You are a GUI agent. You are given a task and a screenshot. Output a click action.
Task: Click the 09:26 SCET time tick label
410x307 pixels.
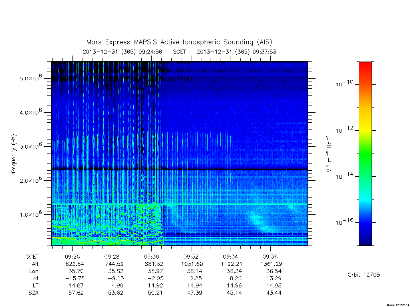tap(72, 257)
